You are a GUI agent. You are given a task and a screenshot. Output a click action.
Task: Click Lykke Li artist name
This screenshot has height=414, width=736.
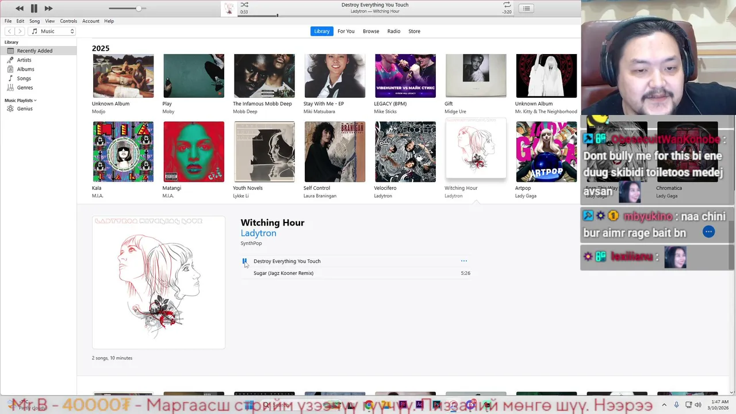[241, 196]
